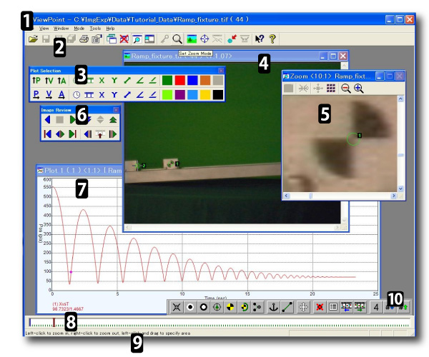Screen dimensions: 429x357
Task: Click the red marker on frame timeline
Action: coord(54,322)
